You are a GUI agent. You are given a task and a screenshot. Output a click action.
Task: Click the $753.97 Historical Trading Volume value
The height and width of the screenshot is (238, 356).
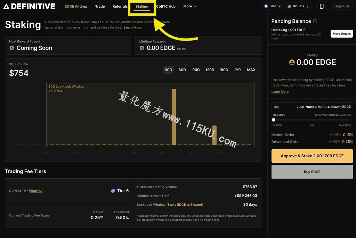[x=250, y=187]
